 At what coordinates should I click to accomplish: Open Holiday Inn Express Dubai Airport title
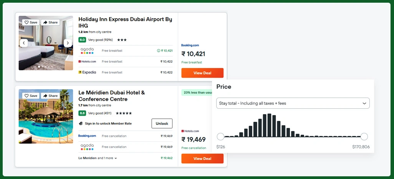pos(125,22)
